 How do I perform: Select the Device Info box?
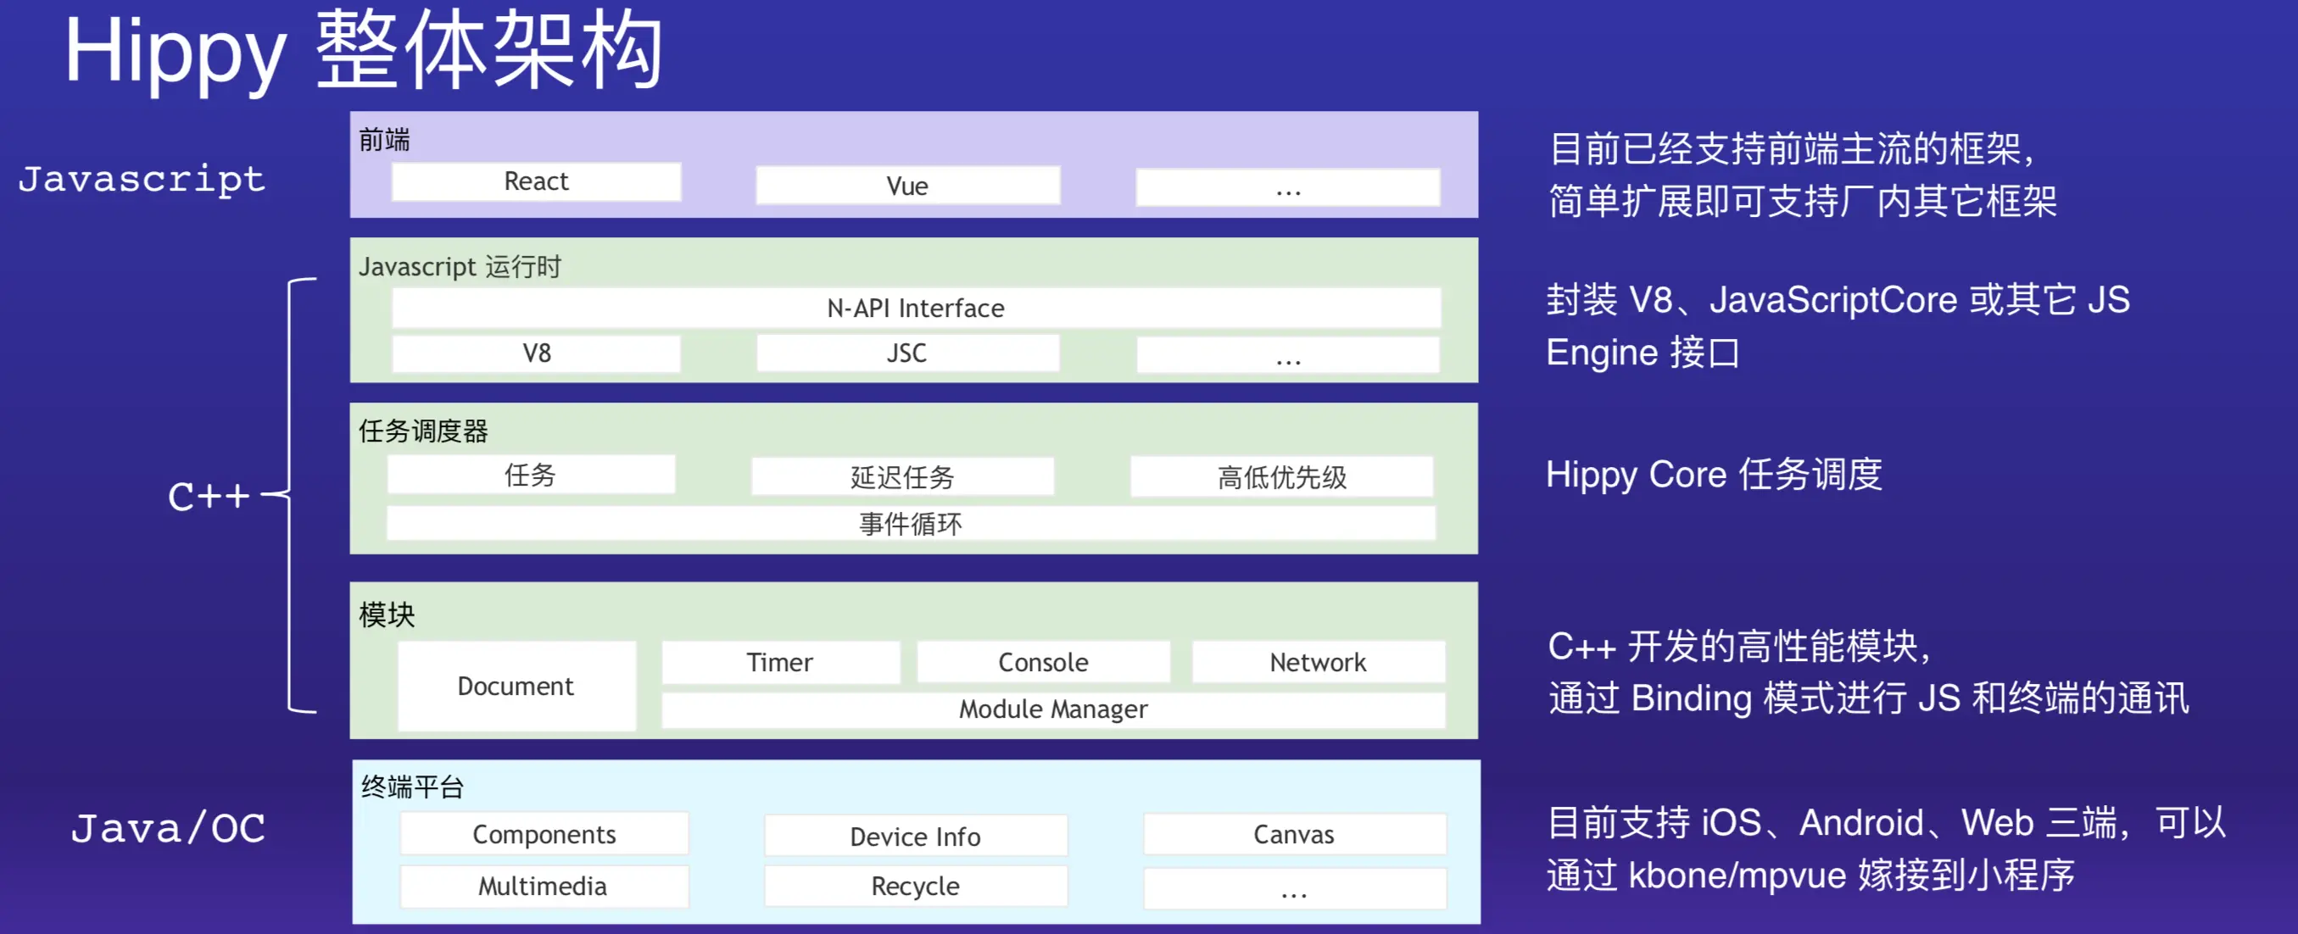tap(915, 837)
